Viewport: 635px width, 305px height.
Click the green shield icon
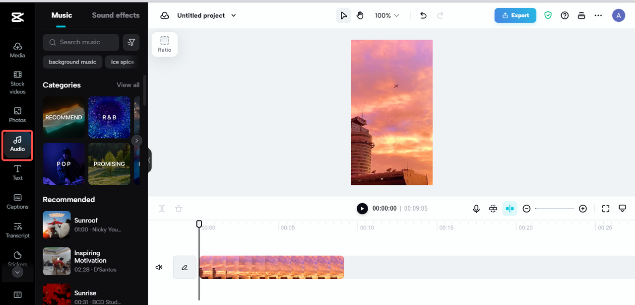(548, 15)
